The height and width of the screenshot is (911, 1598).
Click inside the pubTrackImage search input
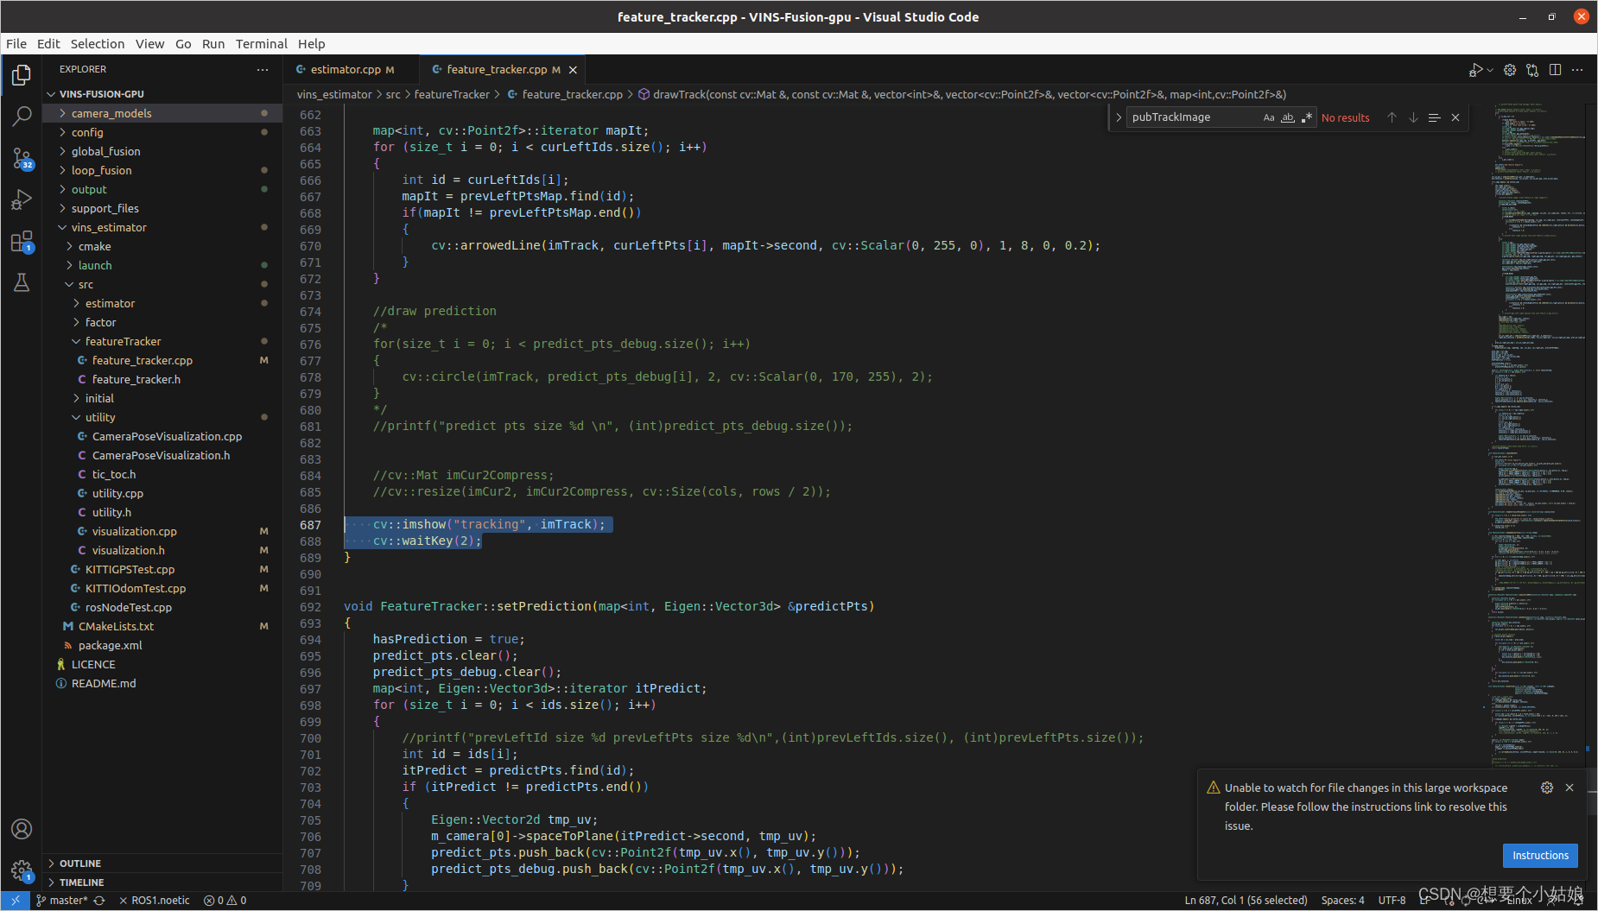tap(1192, 117)
